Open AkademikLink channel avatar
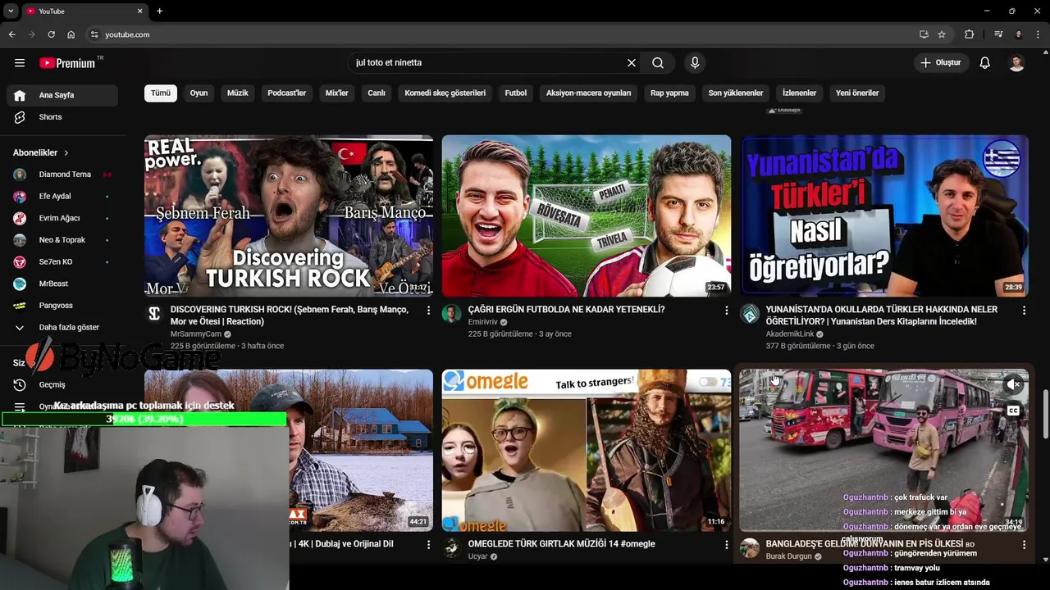 pyautogui.click(x=750, y=314)
